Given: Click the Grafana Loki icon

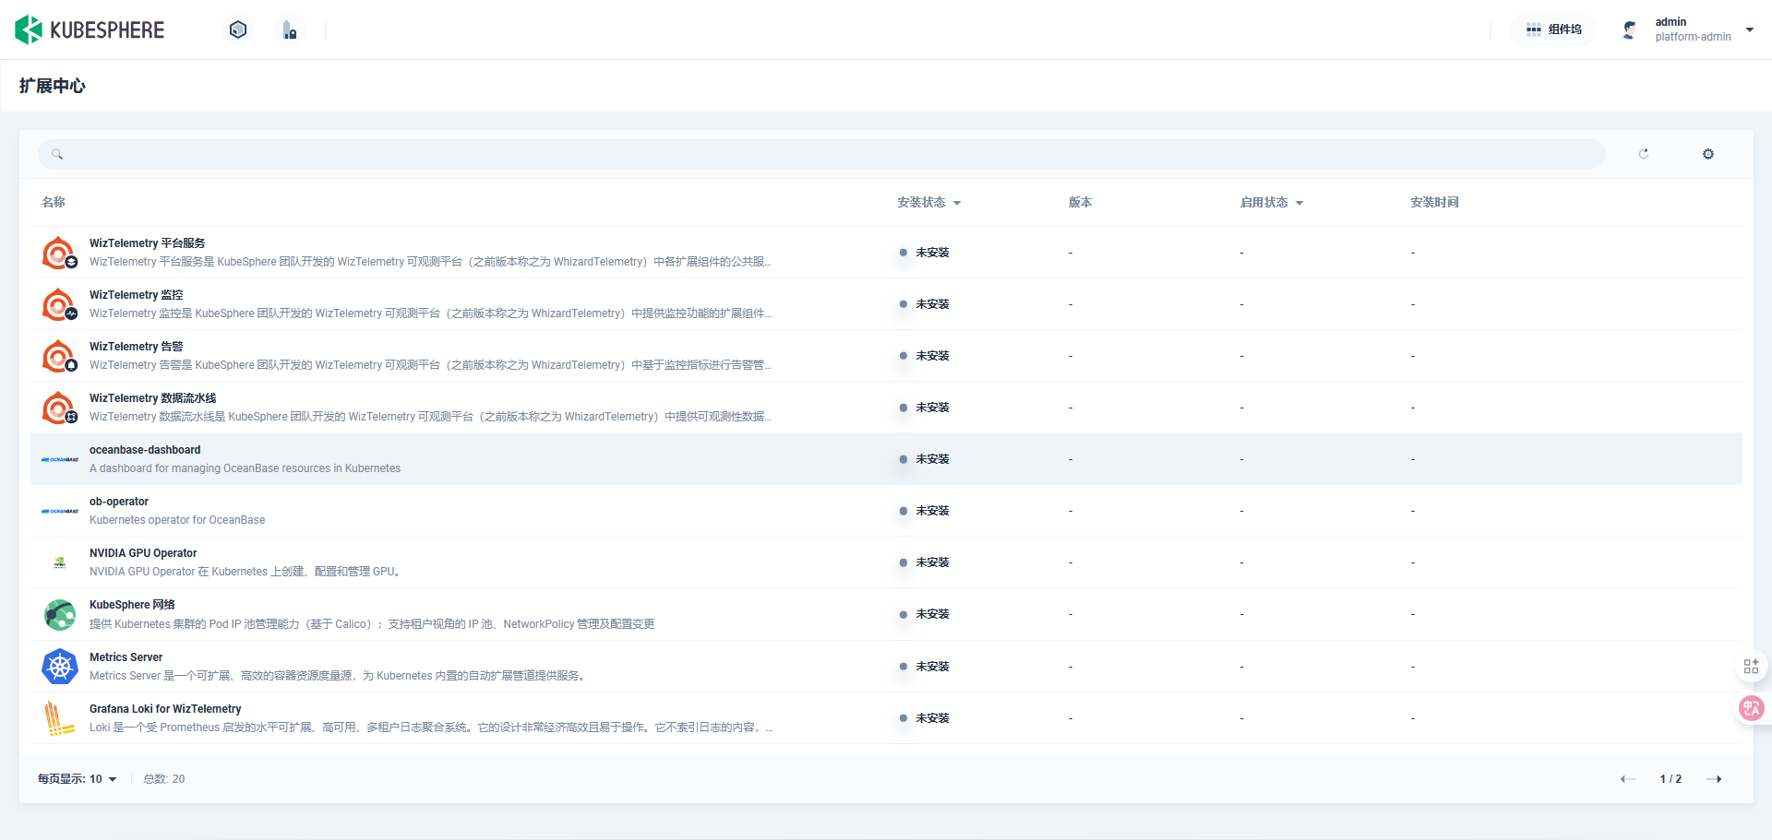Looking at the screenshot, I should [x=60, y=718].
